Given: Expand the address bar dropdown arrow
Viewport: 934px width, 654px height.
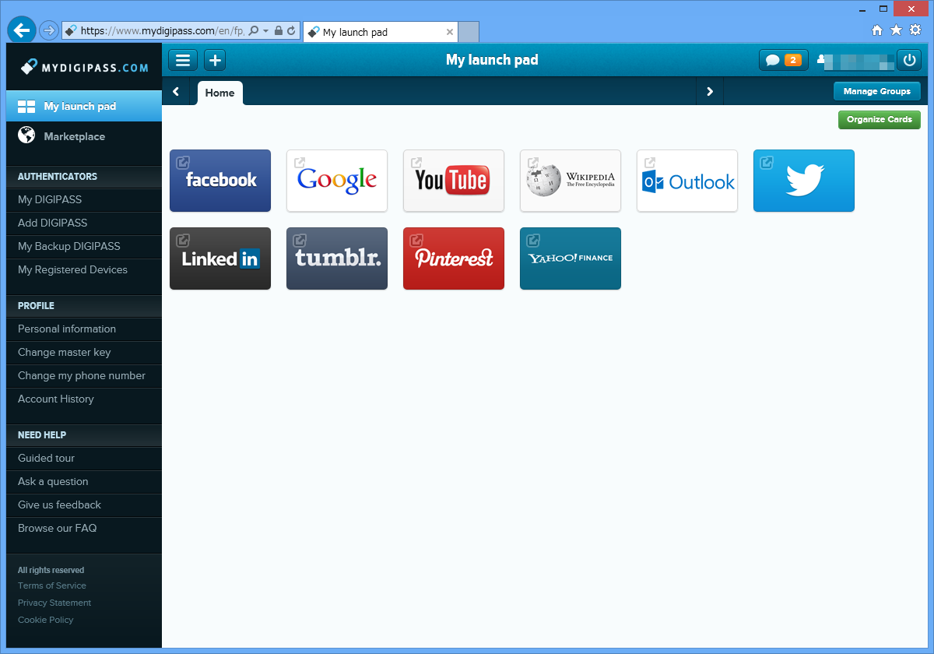Looking at the screenshot, I should [266, 31].
